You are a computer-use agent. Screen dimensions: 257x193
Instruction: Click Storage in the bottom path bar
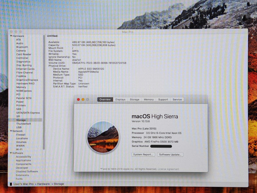pyautogui.click(x=59, y=184)
